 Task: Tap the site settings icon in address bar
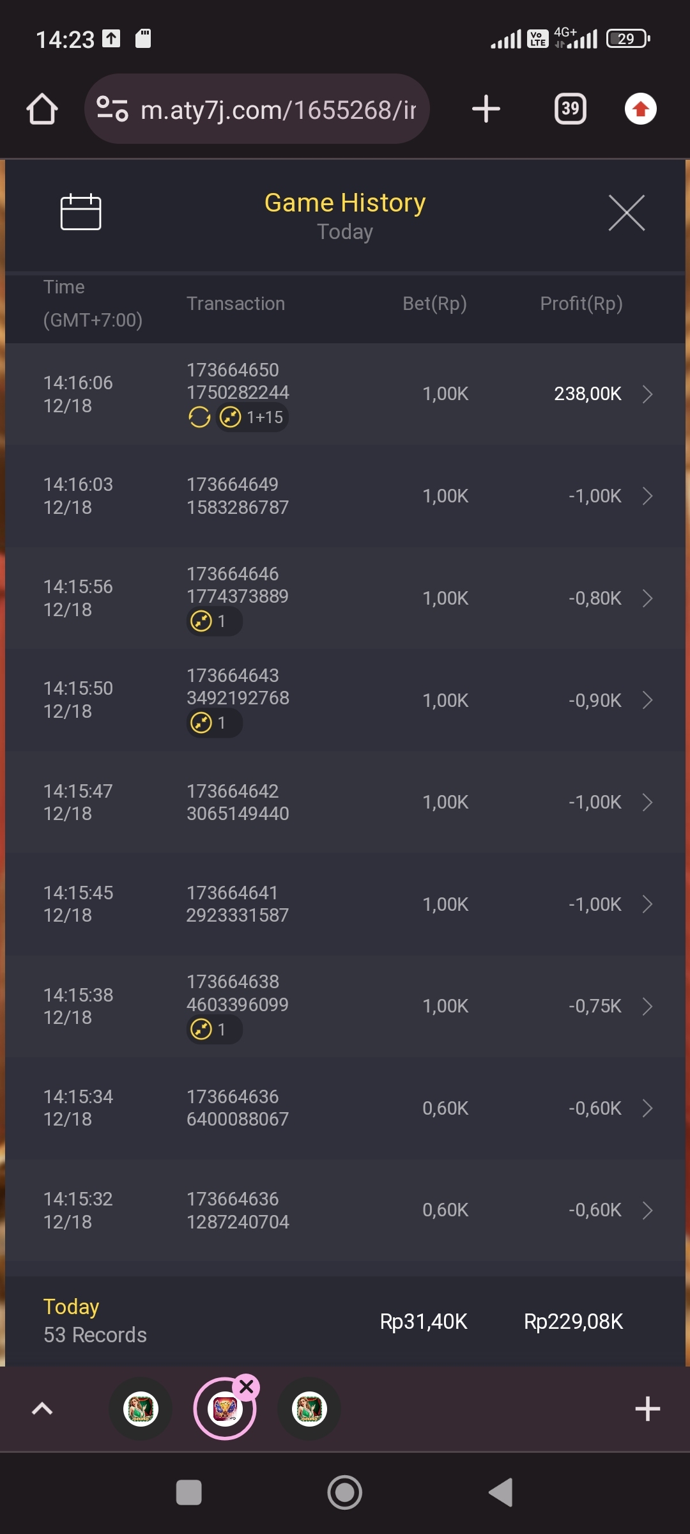tap(112, 109)
